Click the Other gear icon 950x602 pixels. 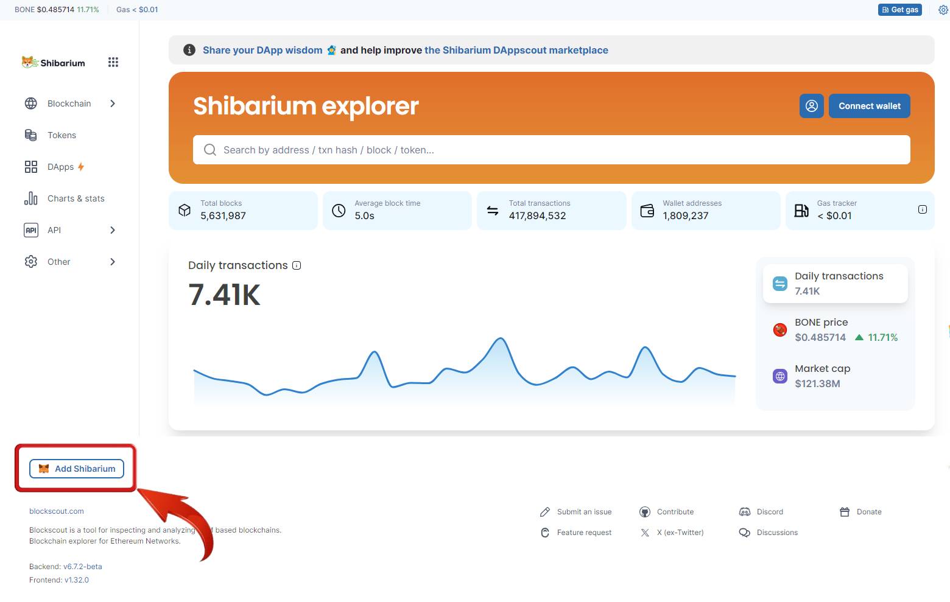coord(31,262)
